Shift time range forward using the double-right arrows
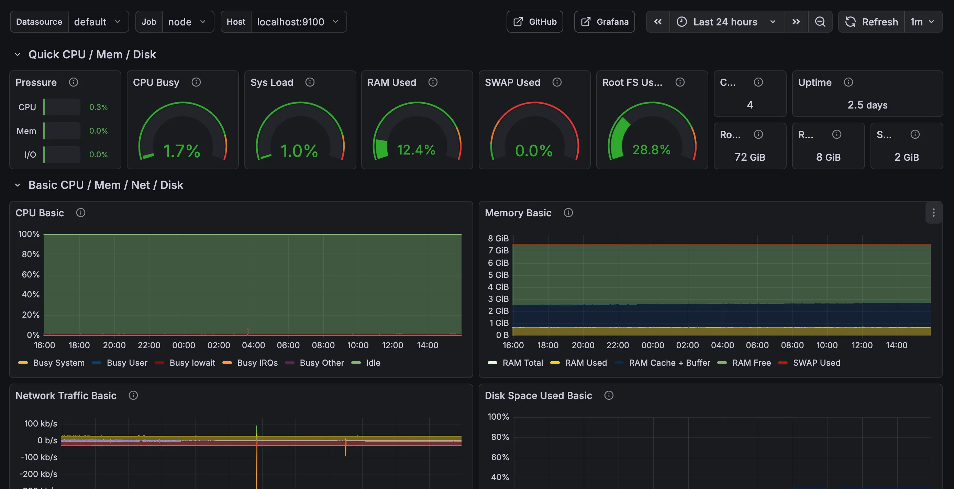954x489 pixels. 796,22
